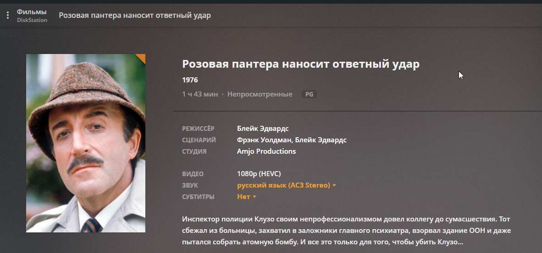Click the СЦЕНАРИЙ label
The image size is (542, 253).
pyautogui.click(x=199, y=140)
